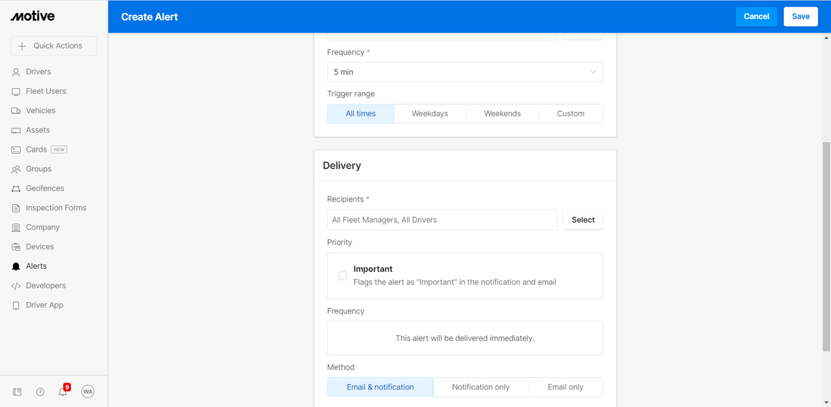Image resolution: width=831 pixels, height=407 pixels.
Task: Click the vertical page scrollbar
Action: coord(826,246)
